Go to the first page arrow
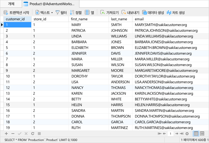The width and height of the screenshot is (209, 143). pyautogui.click(x=159, y=134)
